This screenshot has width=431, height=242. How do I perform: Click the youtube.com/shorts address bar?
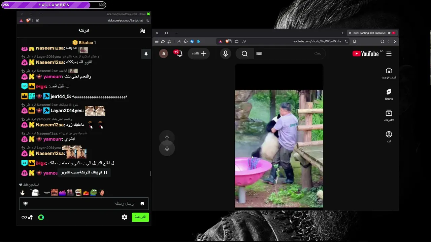point(317,41)
